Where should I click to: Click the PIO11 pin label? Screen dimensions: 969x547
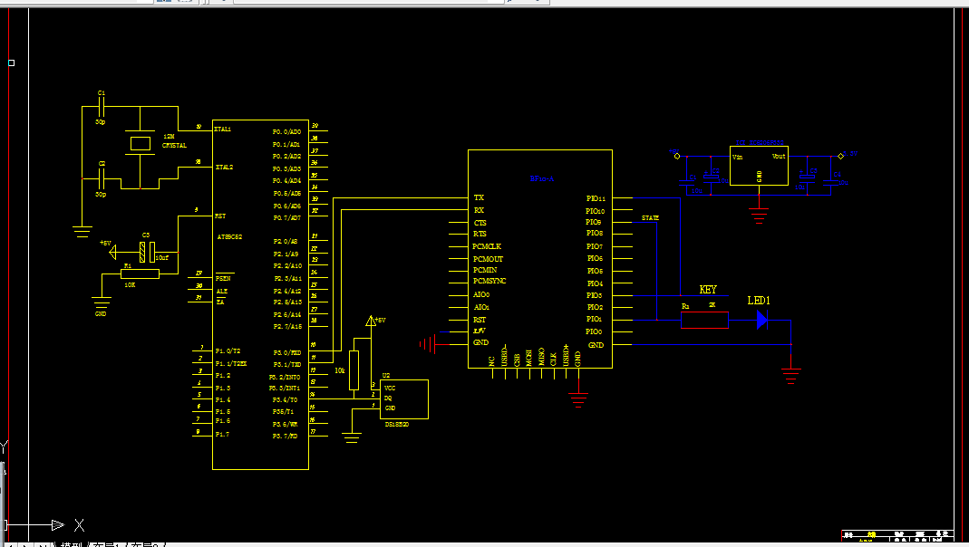pos(596,198)
